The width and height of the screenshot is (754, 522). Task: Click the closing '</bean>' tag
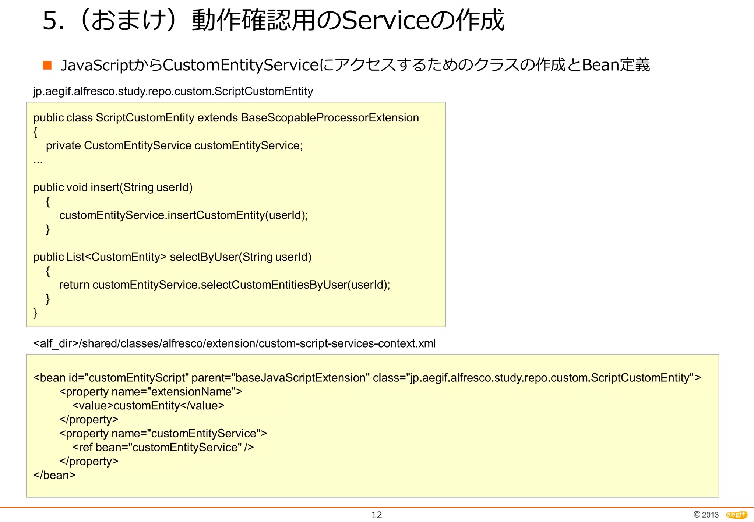54,476
